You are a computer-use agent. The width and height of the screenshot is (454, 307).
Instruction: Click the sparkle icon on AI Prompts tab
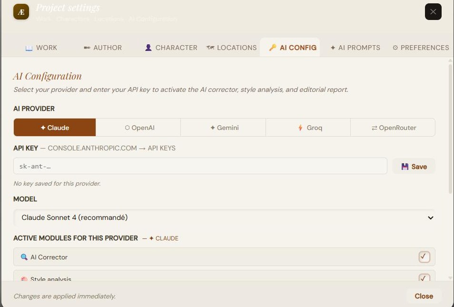(333, 48)
